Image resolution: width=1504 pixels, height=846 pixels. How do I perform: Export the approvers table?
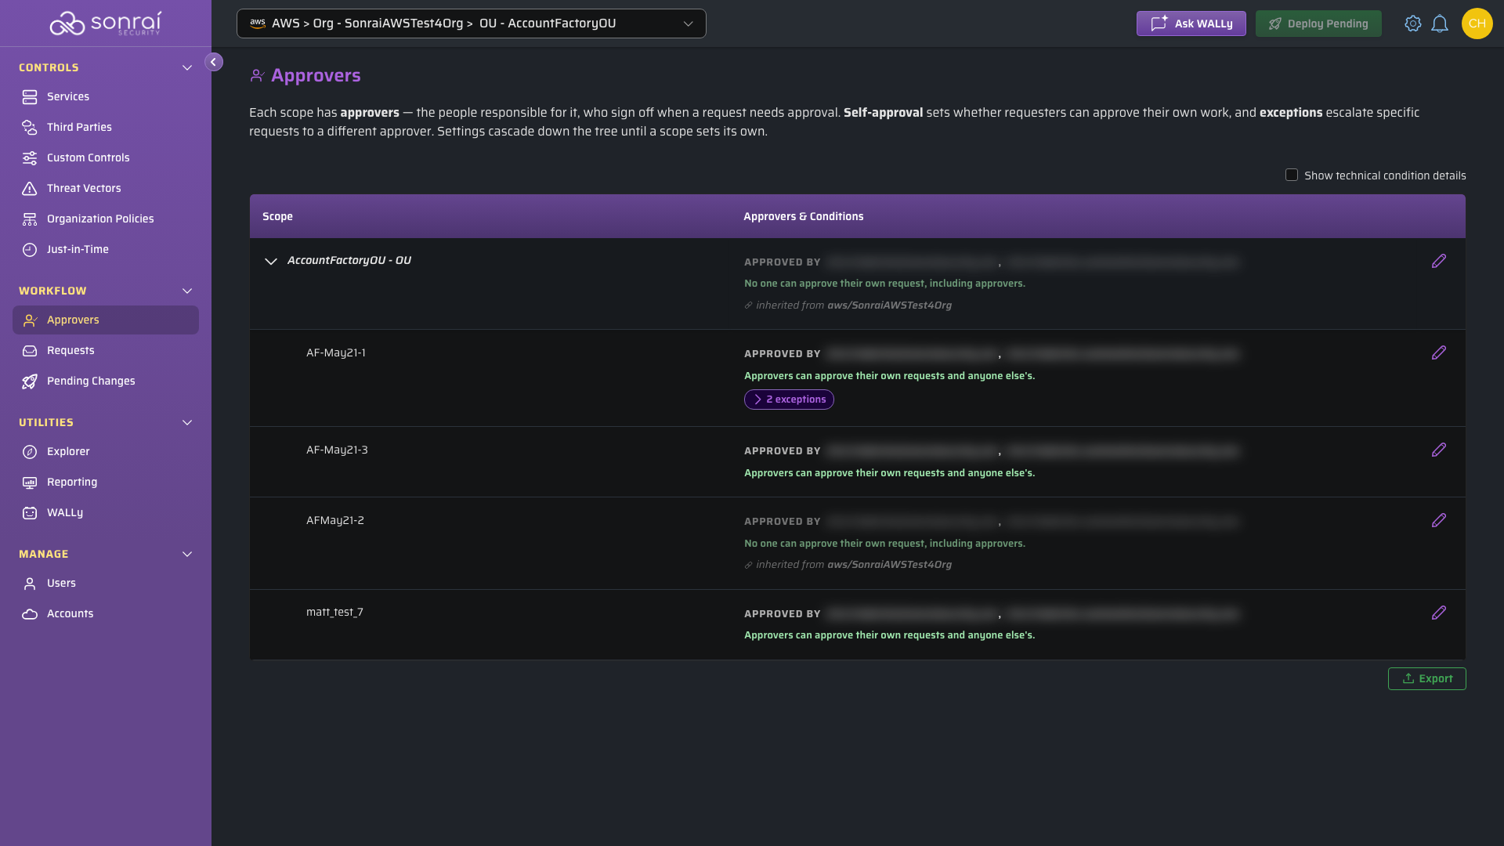tap(1426, 678)
